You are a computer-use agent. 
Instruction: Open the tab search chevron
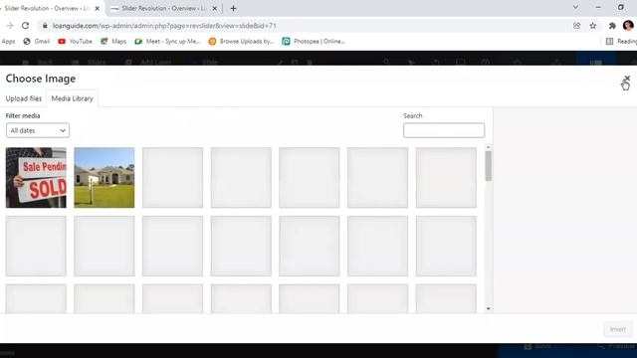click(x=575, y=7)
